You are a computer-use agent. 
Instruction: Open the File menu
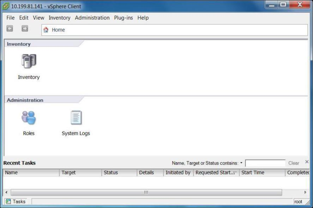point(10,18)
